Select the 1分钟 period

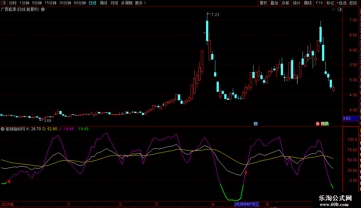(x=24, y=3)
